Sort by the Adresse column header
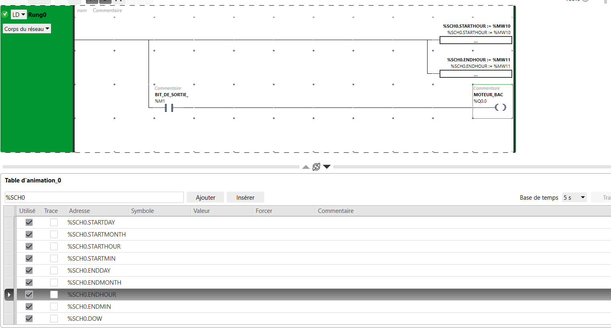This screenshot has height=328, width=611. 79,211
